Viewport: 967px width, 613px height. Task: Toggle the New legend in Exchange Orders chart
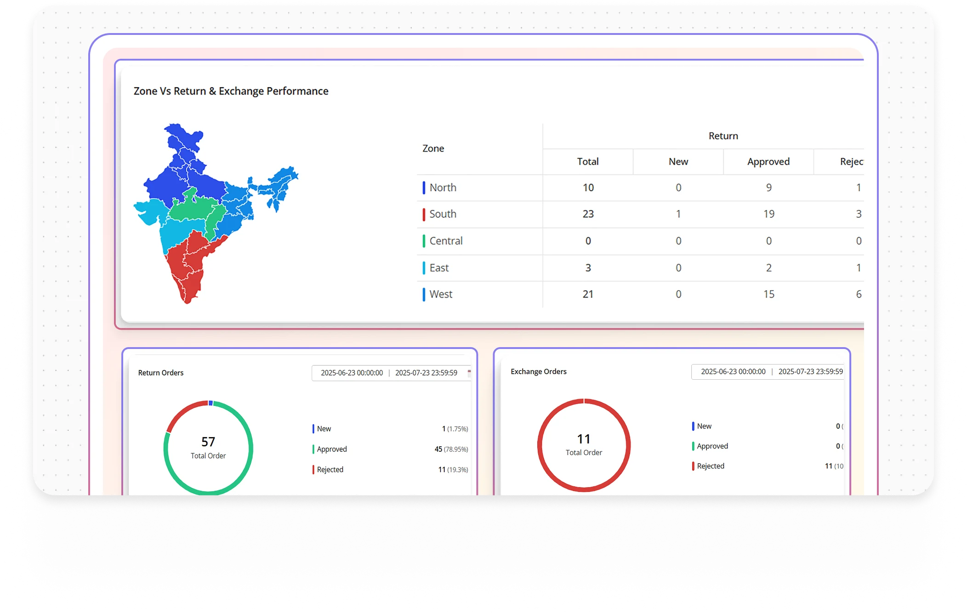[x=693, y=426]
